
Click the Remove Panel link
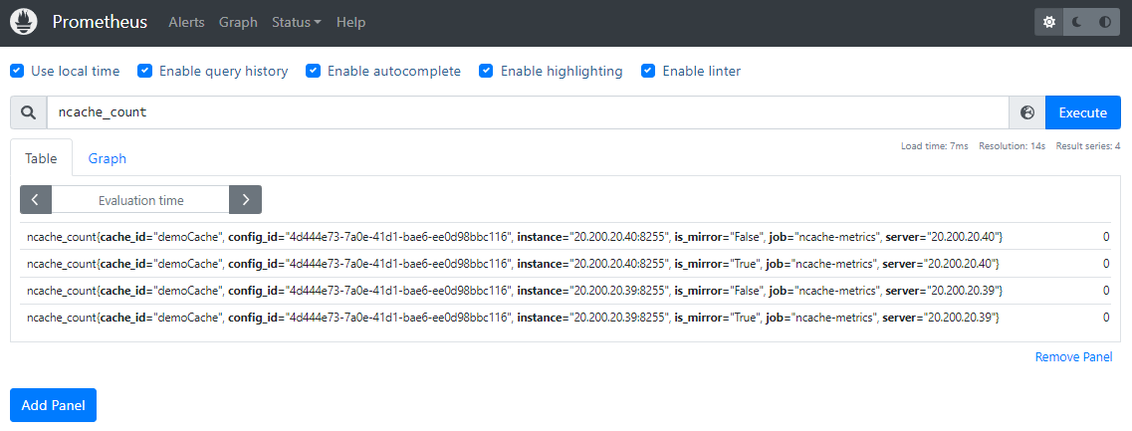(1073, 356)
